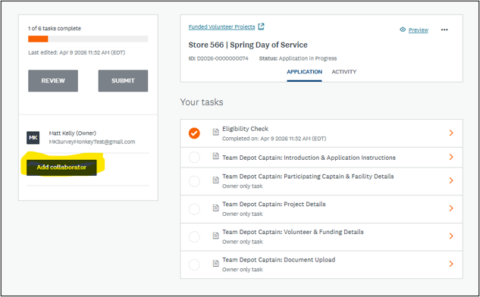Screen dimensions: 480x297
Task: Open Participating Captain & Facility Details chevron
Action: tap(451, 180)
